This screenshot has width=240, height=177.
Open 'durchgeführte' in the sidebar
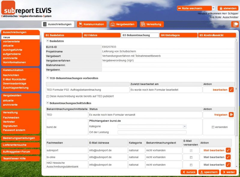pyautogui.click(x=13, y=50)
